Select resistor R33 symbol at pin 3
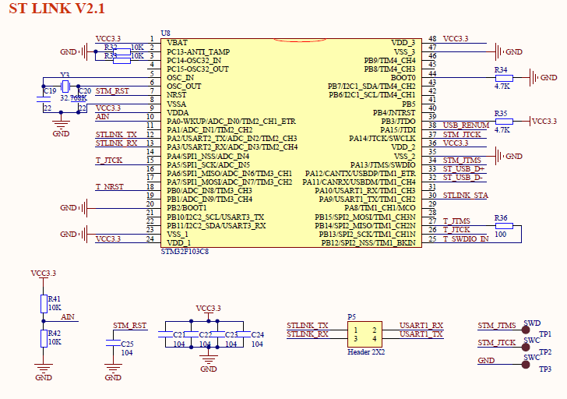 click(121, 61)
